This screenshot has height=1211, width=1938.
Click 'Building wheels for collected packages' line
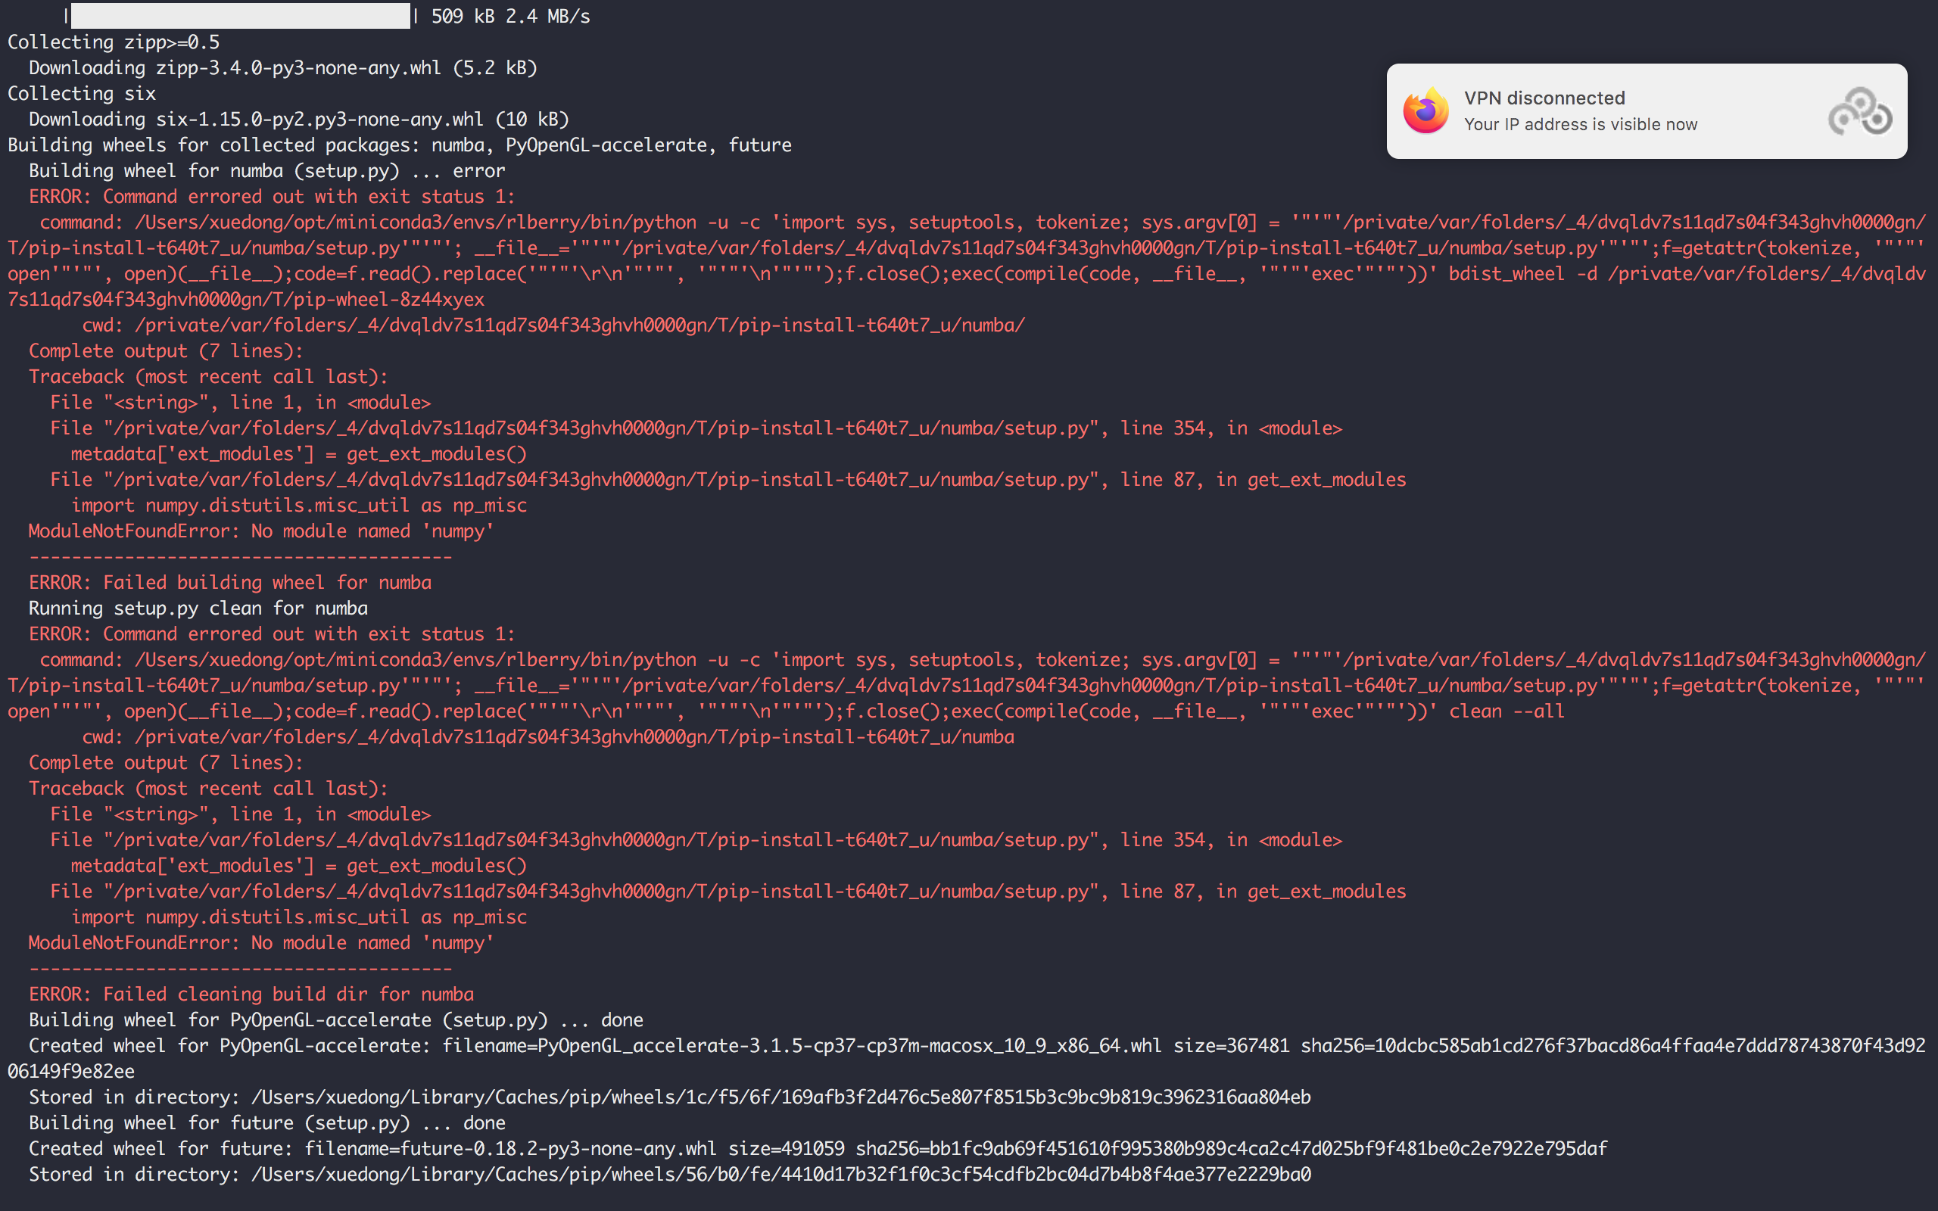399,145
